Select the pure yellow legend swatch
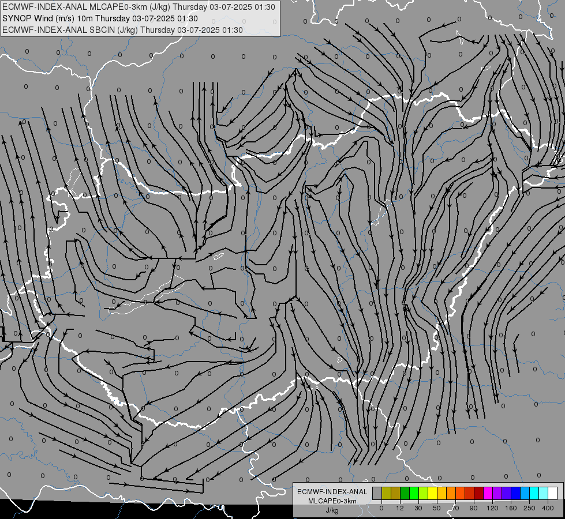Viewport: 565px width, 519px height. [x=433, y=493]
